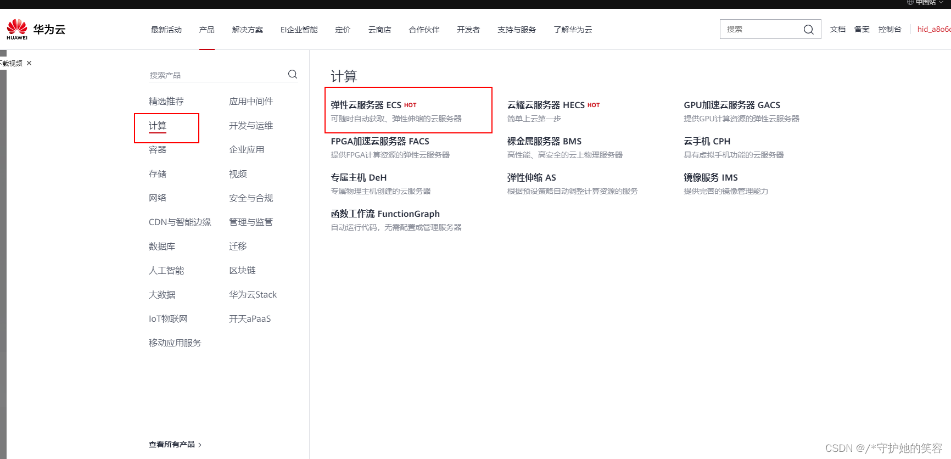This screenshot has height=459, width=951.
Task: Open 查看所有产品 link
Action: [x=175, y=444]
